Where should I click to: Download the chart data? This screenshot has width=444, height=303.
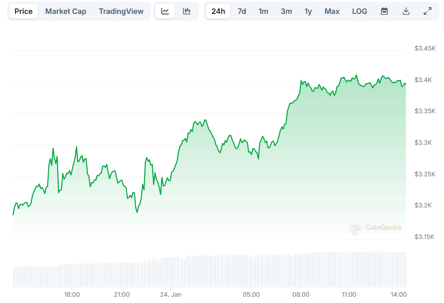[x=406, y=11]
